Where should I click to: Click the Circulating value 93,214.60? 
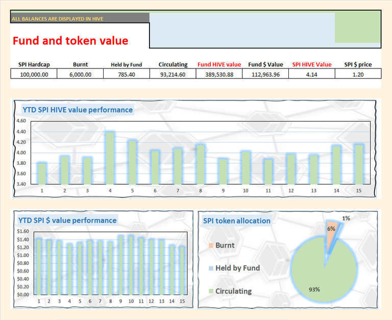pyautogui.click(x=173, y=75)
